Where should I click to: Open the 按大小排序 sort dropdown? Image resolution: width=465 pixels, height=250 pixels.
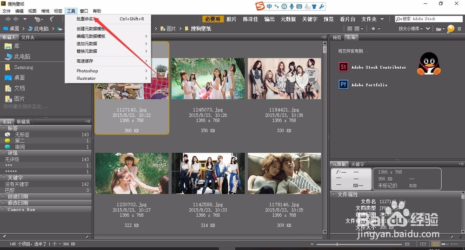coord(411,29)
